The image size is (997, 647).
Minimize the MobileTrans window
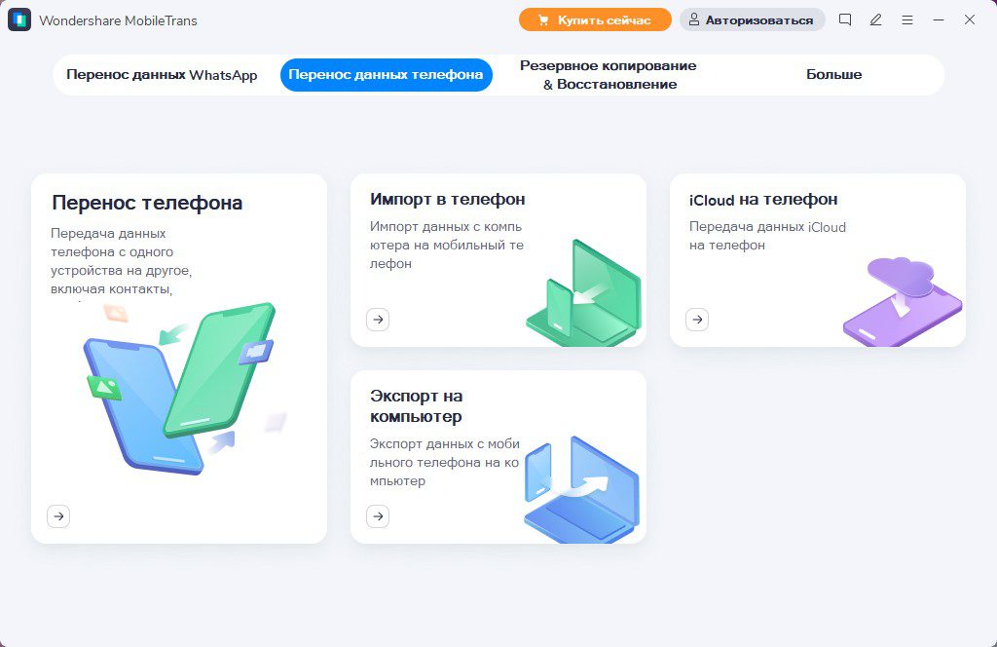coord(939,19)
